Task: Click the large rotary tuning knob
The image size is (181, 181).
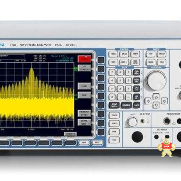Action: click(156, 80)
